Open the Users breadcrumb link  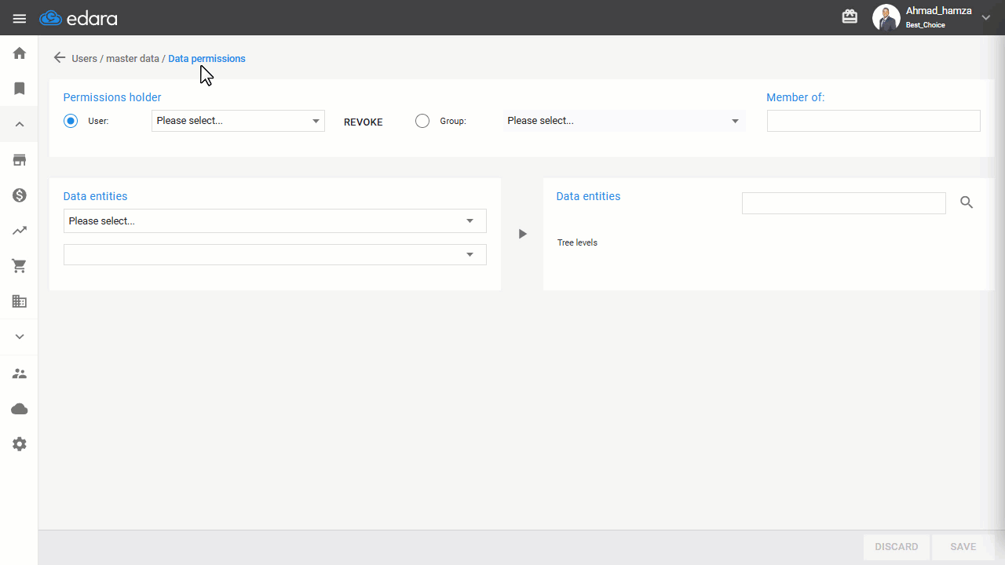84,59
